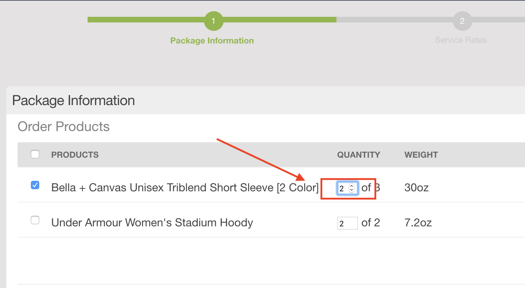
Task: Go to the Service Rates step label
Action: click(461, 40)
